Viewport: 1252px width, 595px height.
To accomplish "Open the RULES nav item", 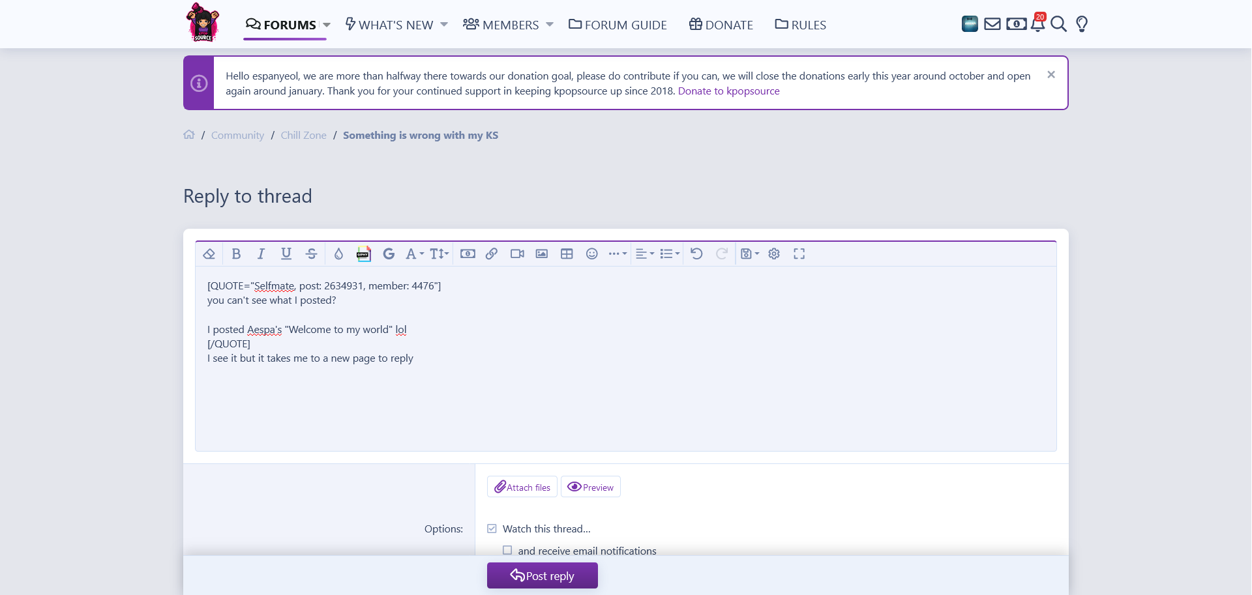I will (800, 25).
